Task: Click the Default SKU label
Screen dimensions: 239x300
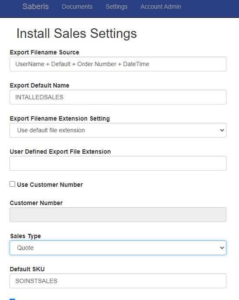Action: point(27,269)
